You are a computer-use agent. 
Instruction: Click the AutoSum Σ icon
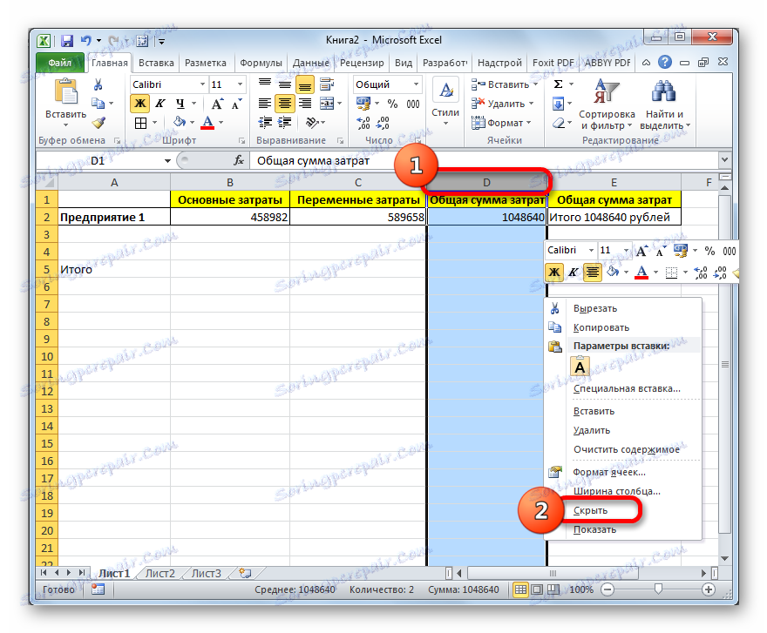pos(557,83)
